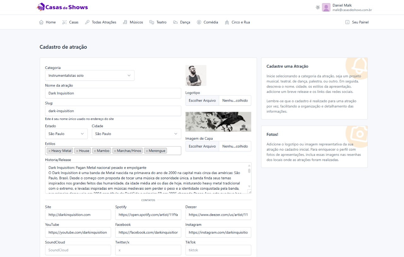Click the SoundCloud input field

point(78,250)
